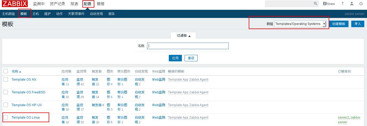Click the zabbix-server label in submenu bar
Screen dimensions: 367x126
click(354, 14)
